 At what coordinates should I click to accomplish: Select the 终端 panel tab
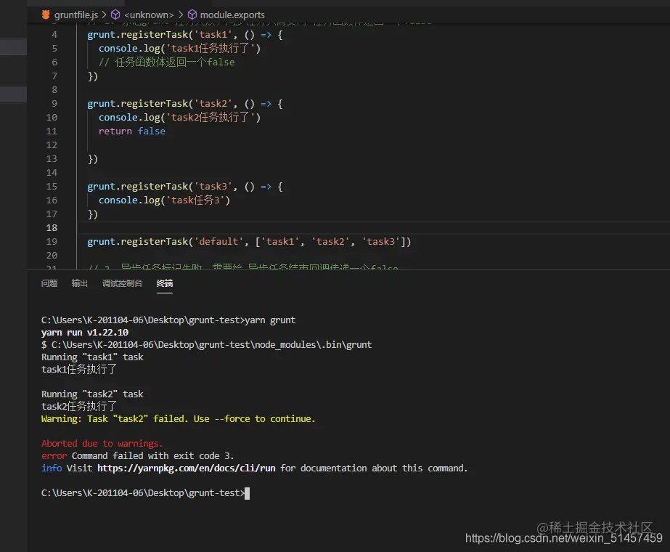click(x=165, y=283)
